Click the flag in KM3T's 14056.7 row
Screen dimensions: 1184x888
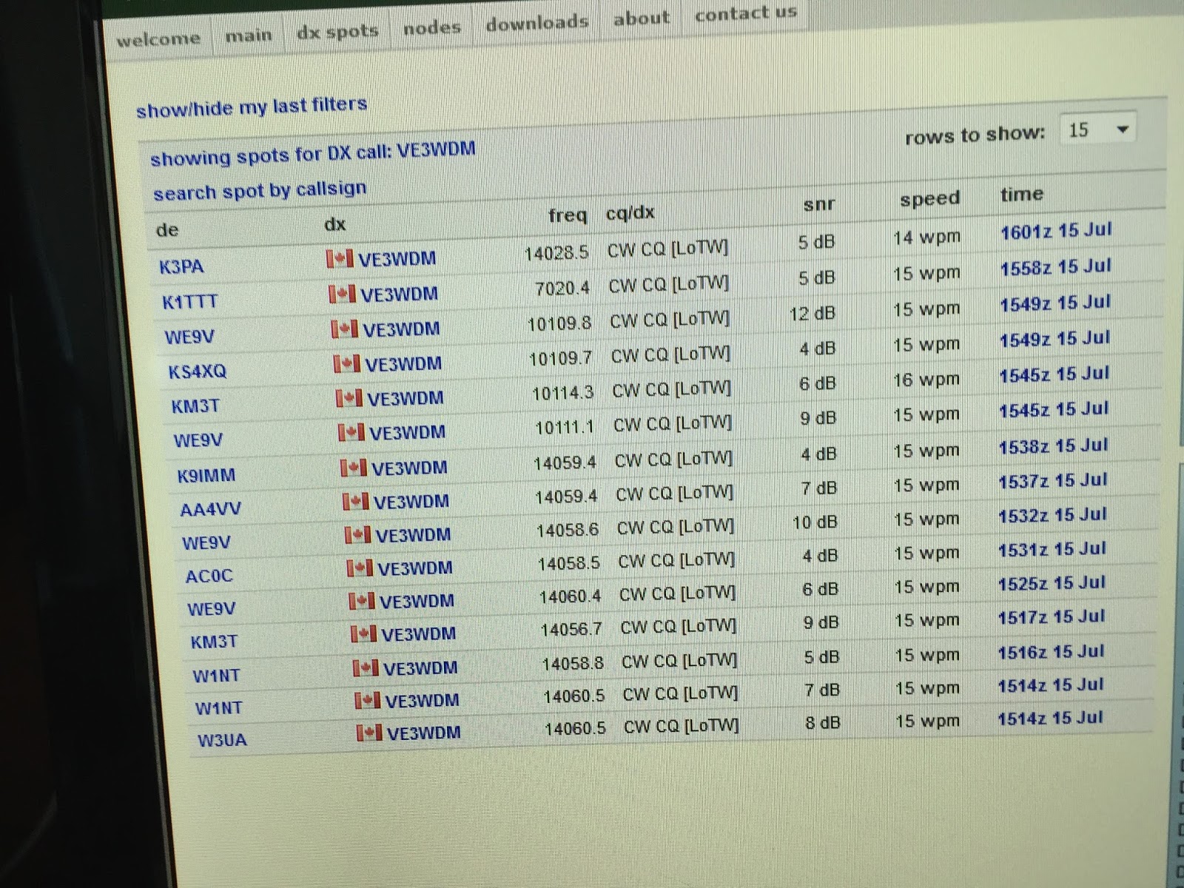coord(363,633)
